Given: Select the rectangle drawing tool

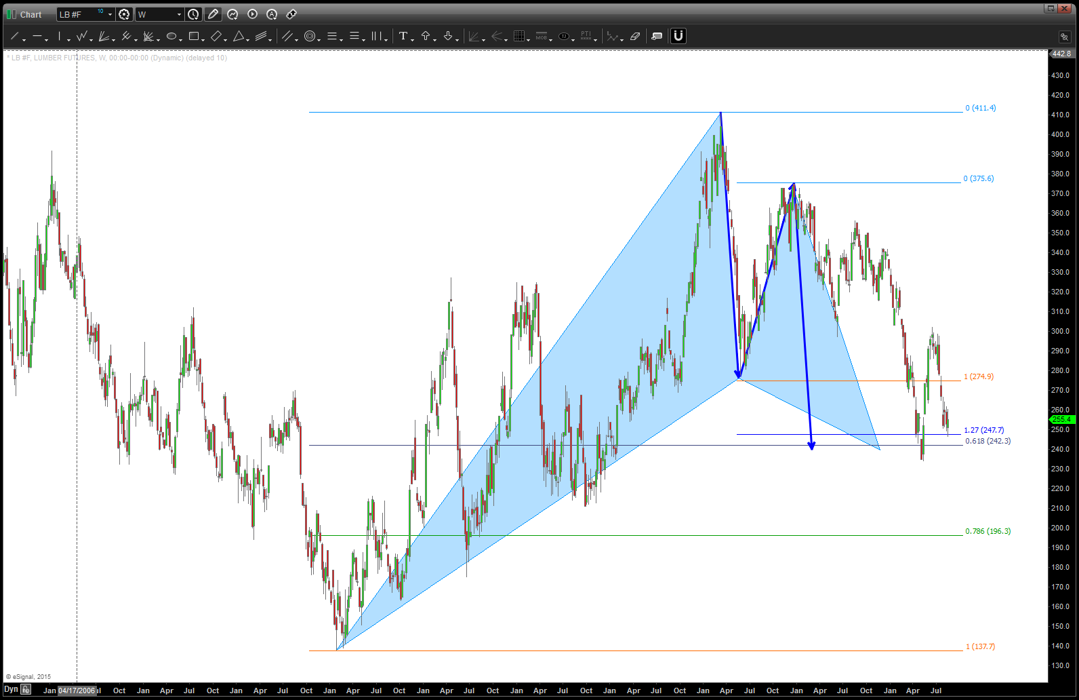Looking at the screenshot, I should click(x=194, y=36).
